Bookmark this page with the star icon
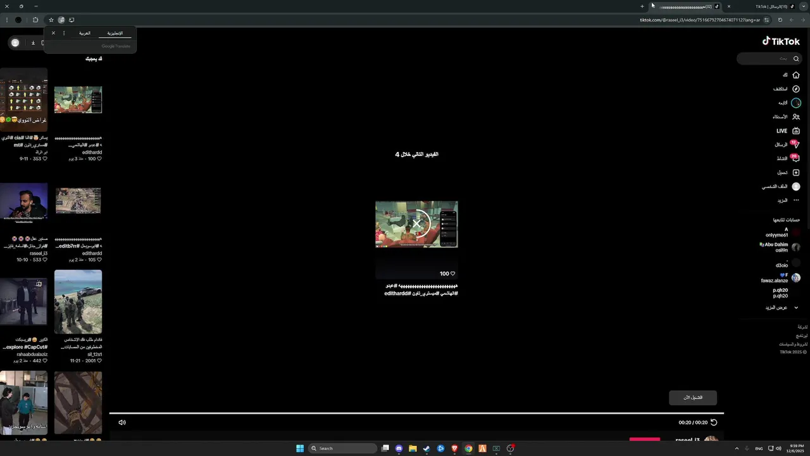Viewport: 810px width, 456px height. pos(51,20)
